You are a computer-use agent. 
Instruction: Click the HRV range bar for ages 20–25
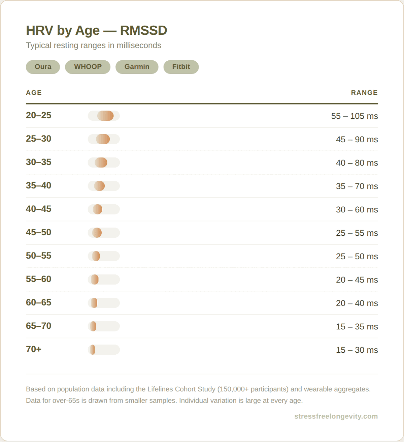103,116
